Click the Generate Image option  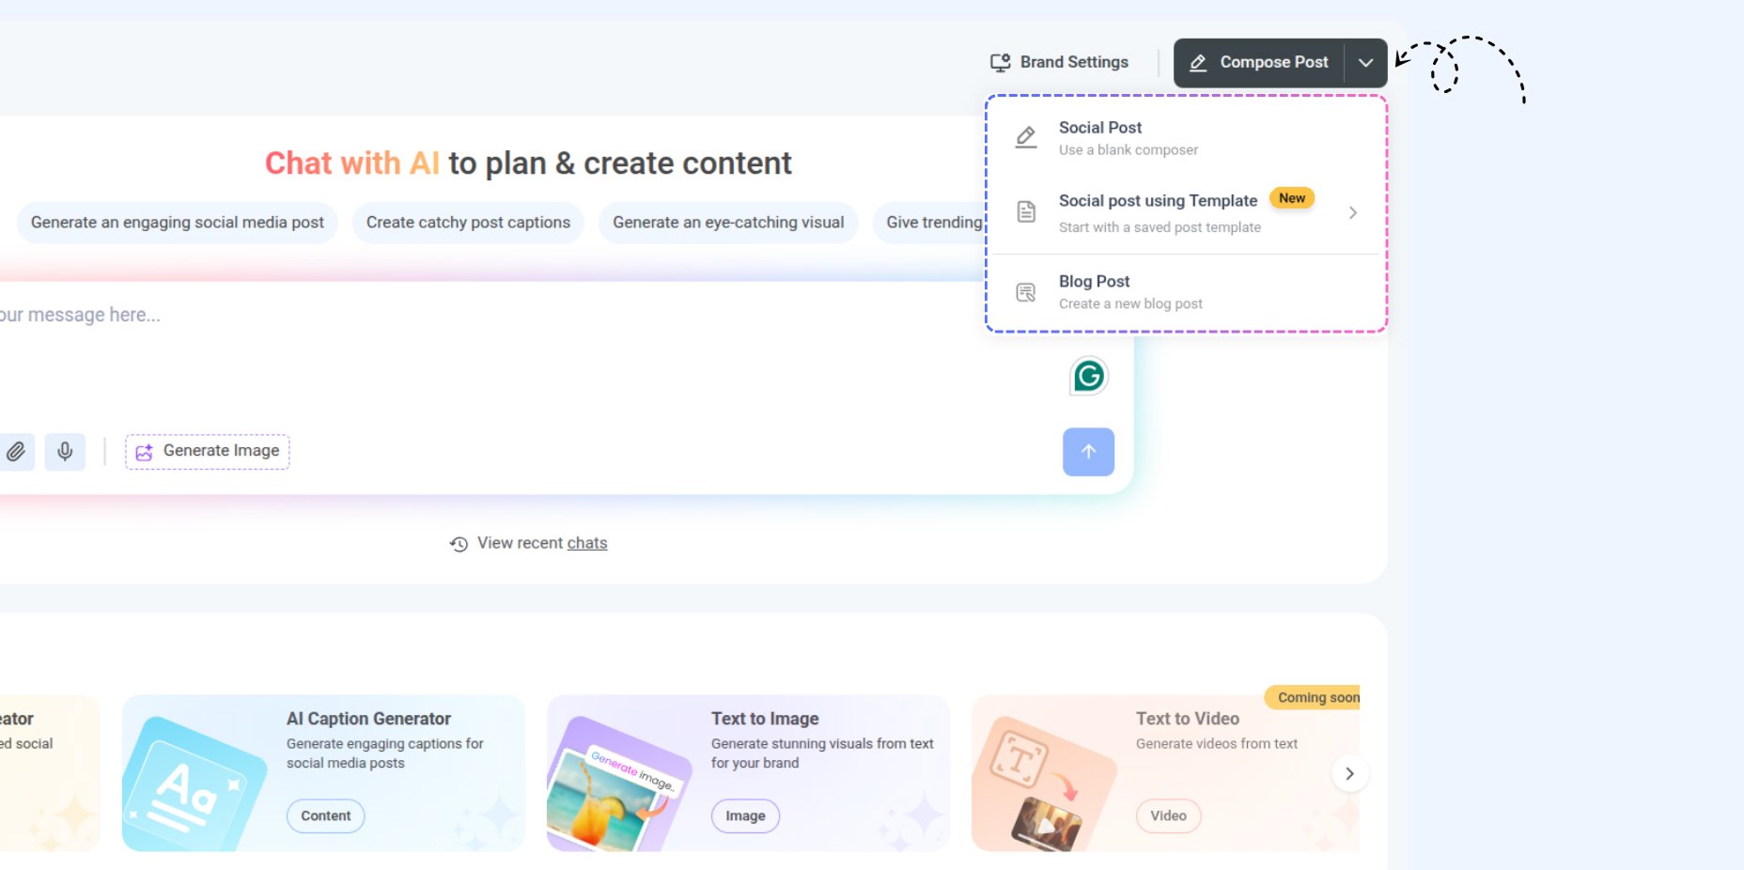click(207, 451)
